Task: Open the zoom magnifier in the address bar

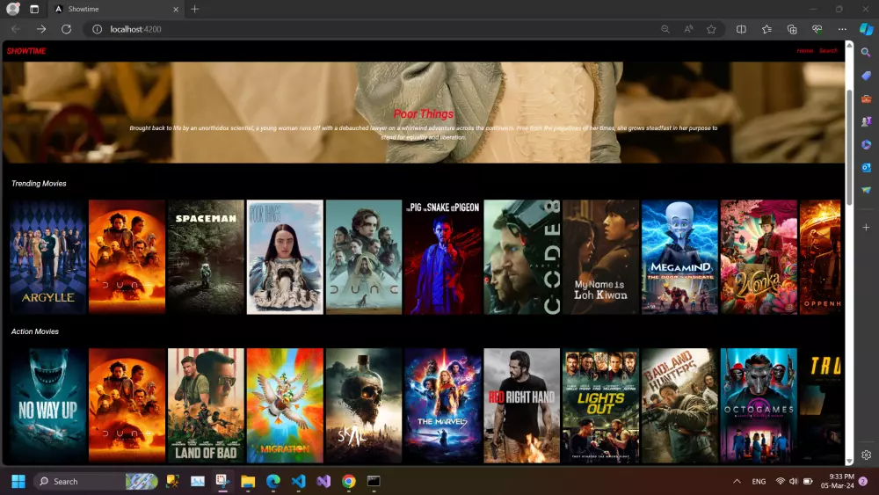Action: click(665, 29)
